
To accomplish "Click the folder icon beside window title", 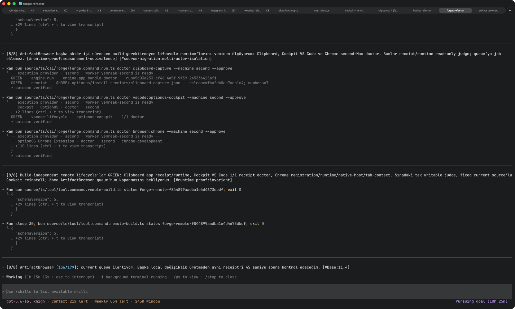I will [20, 4].
